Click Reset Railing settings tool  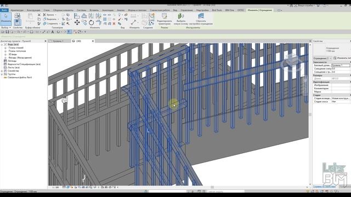pyautogui.click(x=201, y=19)
